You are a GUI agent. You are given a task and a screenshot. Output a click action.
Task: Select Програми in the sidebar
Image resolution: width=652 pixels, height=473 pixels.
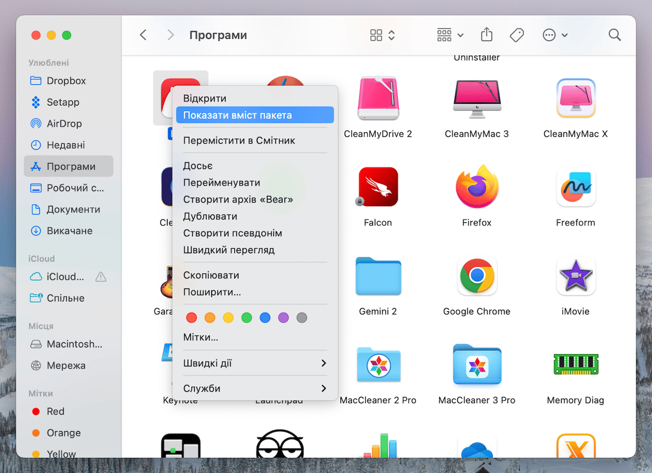point(69,167)
